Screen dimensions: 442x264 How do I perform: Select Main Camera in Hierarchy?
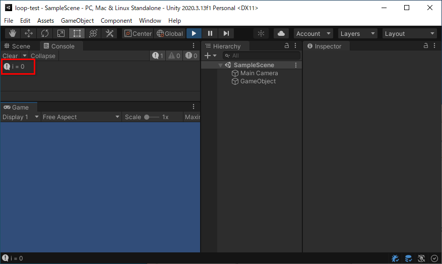click(259, 73)
